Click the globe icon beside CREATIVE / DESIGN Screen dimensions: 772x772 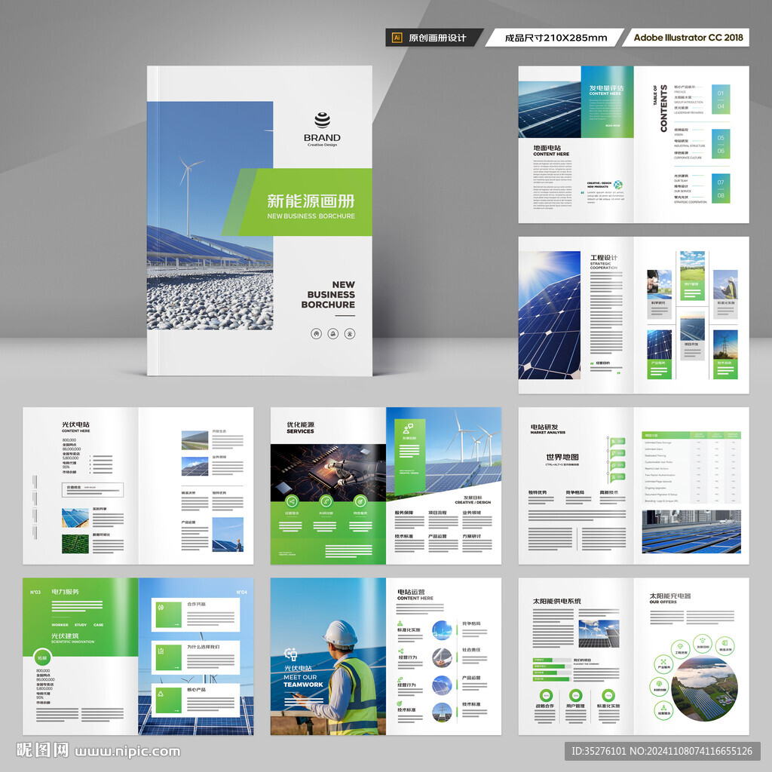(618, 185)
